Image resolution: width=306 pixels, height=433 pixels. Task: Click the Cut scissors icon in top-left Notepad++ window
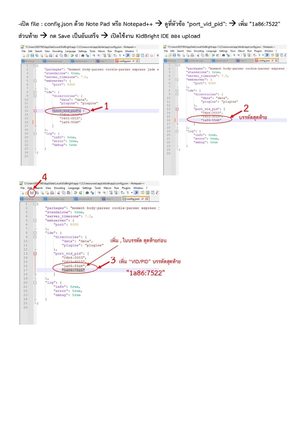(x=56, y=56)
